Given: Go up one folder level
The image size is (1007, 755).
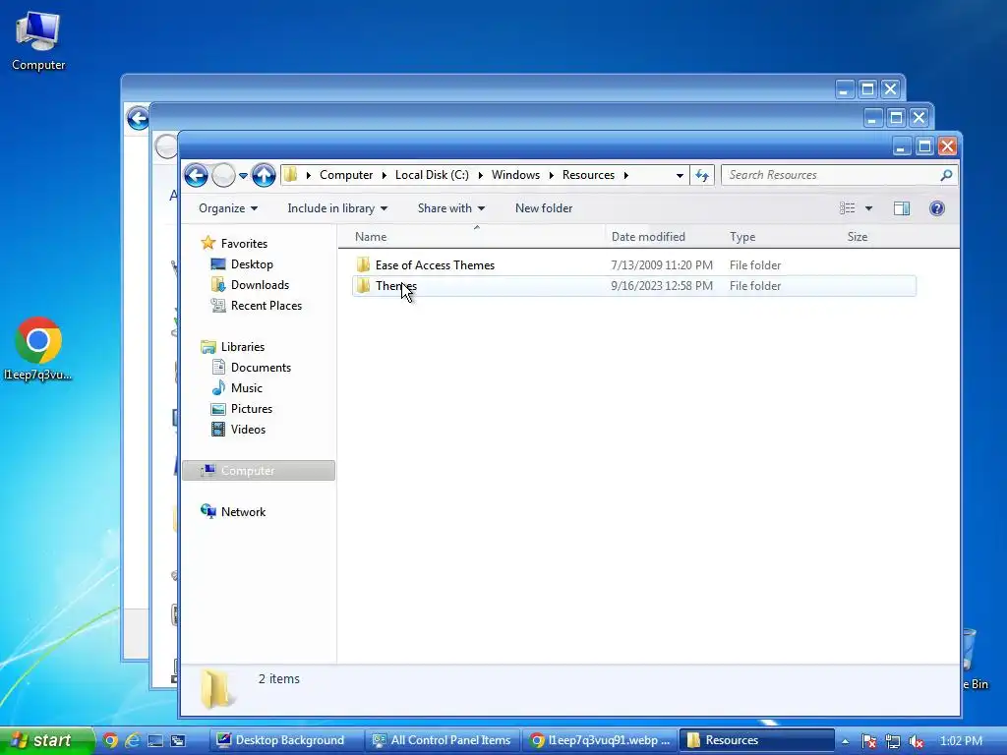Looking at the screenshot, I should (x=264, y=175).
